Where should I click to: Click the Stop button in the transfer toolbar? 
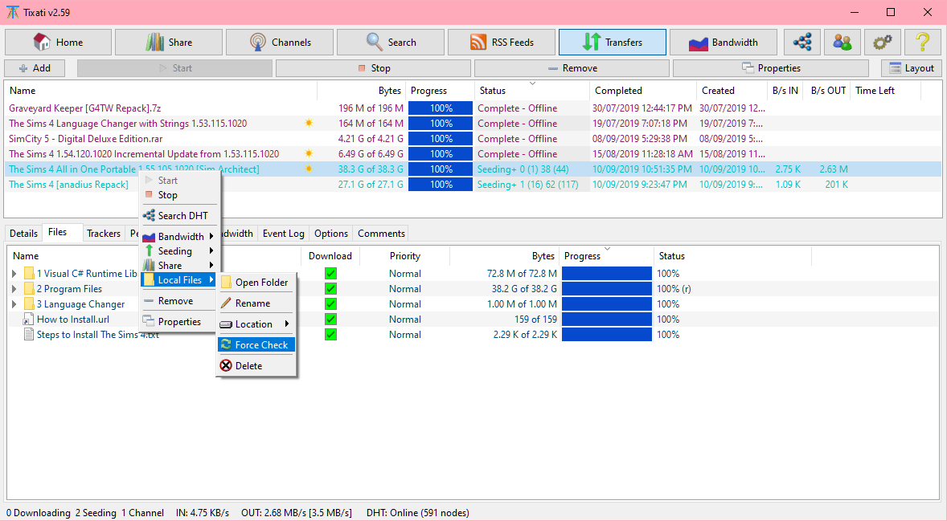[373, 68]
